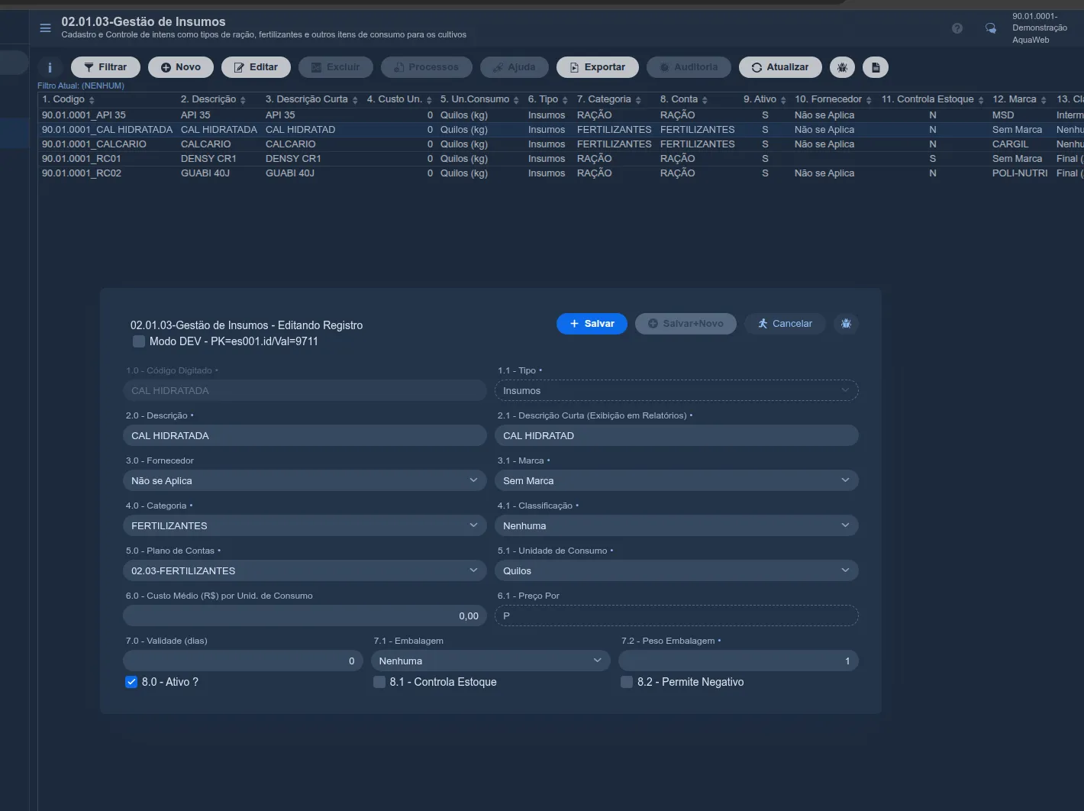Open the 7.1 - Embalagem dropdown

point(490,661)
